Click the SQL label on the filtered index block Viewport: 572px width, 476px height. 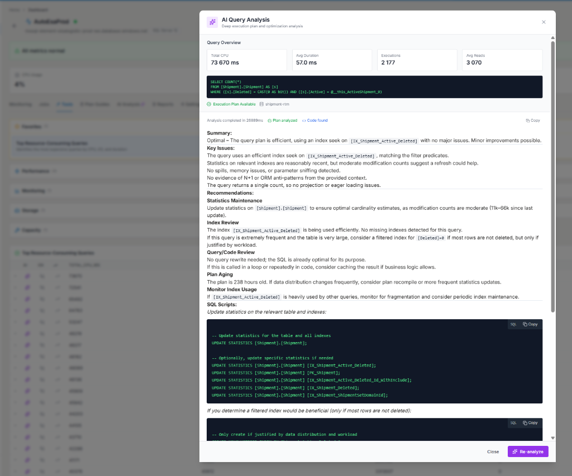tap(513, 423)
